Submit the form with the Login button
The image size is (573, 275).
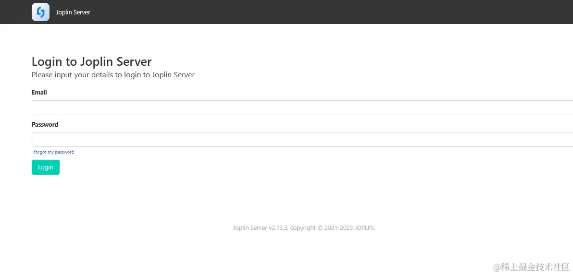[46, 167]
